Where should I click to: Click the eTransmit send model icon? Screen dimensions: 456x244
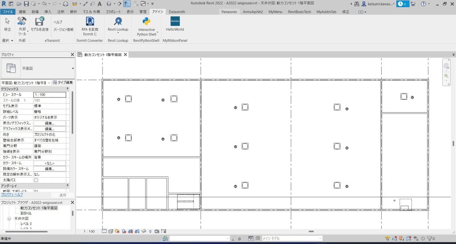tap(40, 21)
